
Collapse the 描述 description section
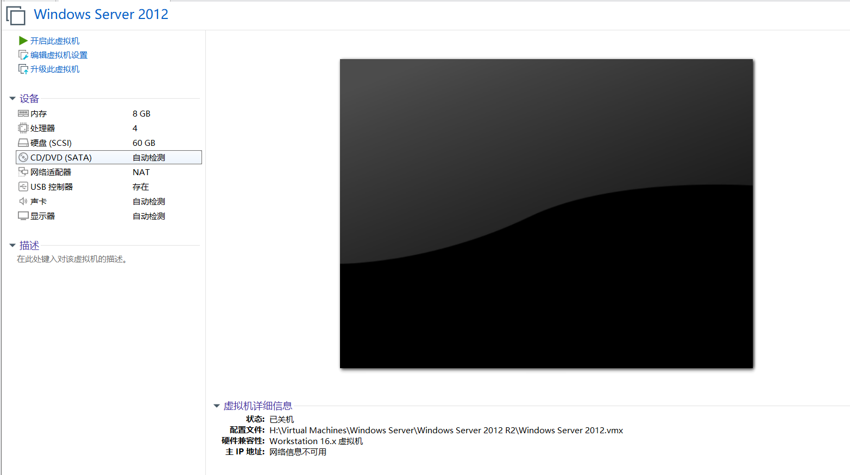click(12, 246)
